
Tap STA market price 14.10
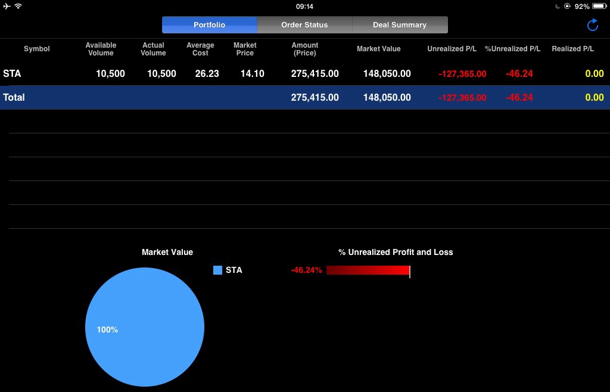click(x=253, y=73)
